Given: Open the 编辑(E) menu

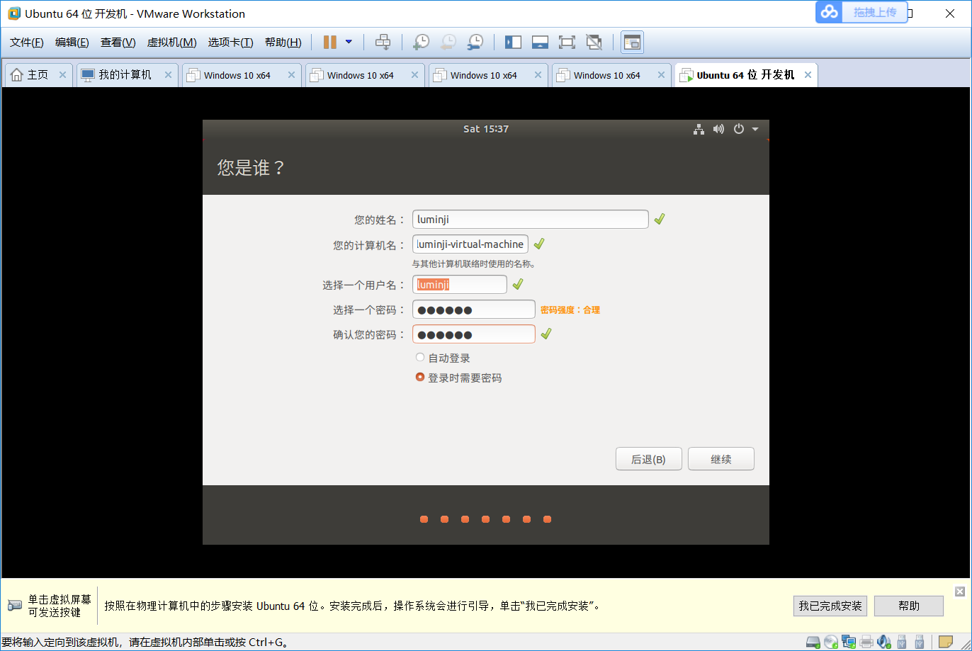Looking at the screenshot, I should [x=72, y=43].
